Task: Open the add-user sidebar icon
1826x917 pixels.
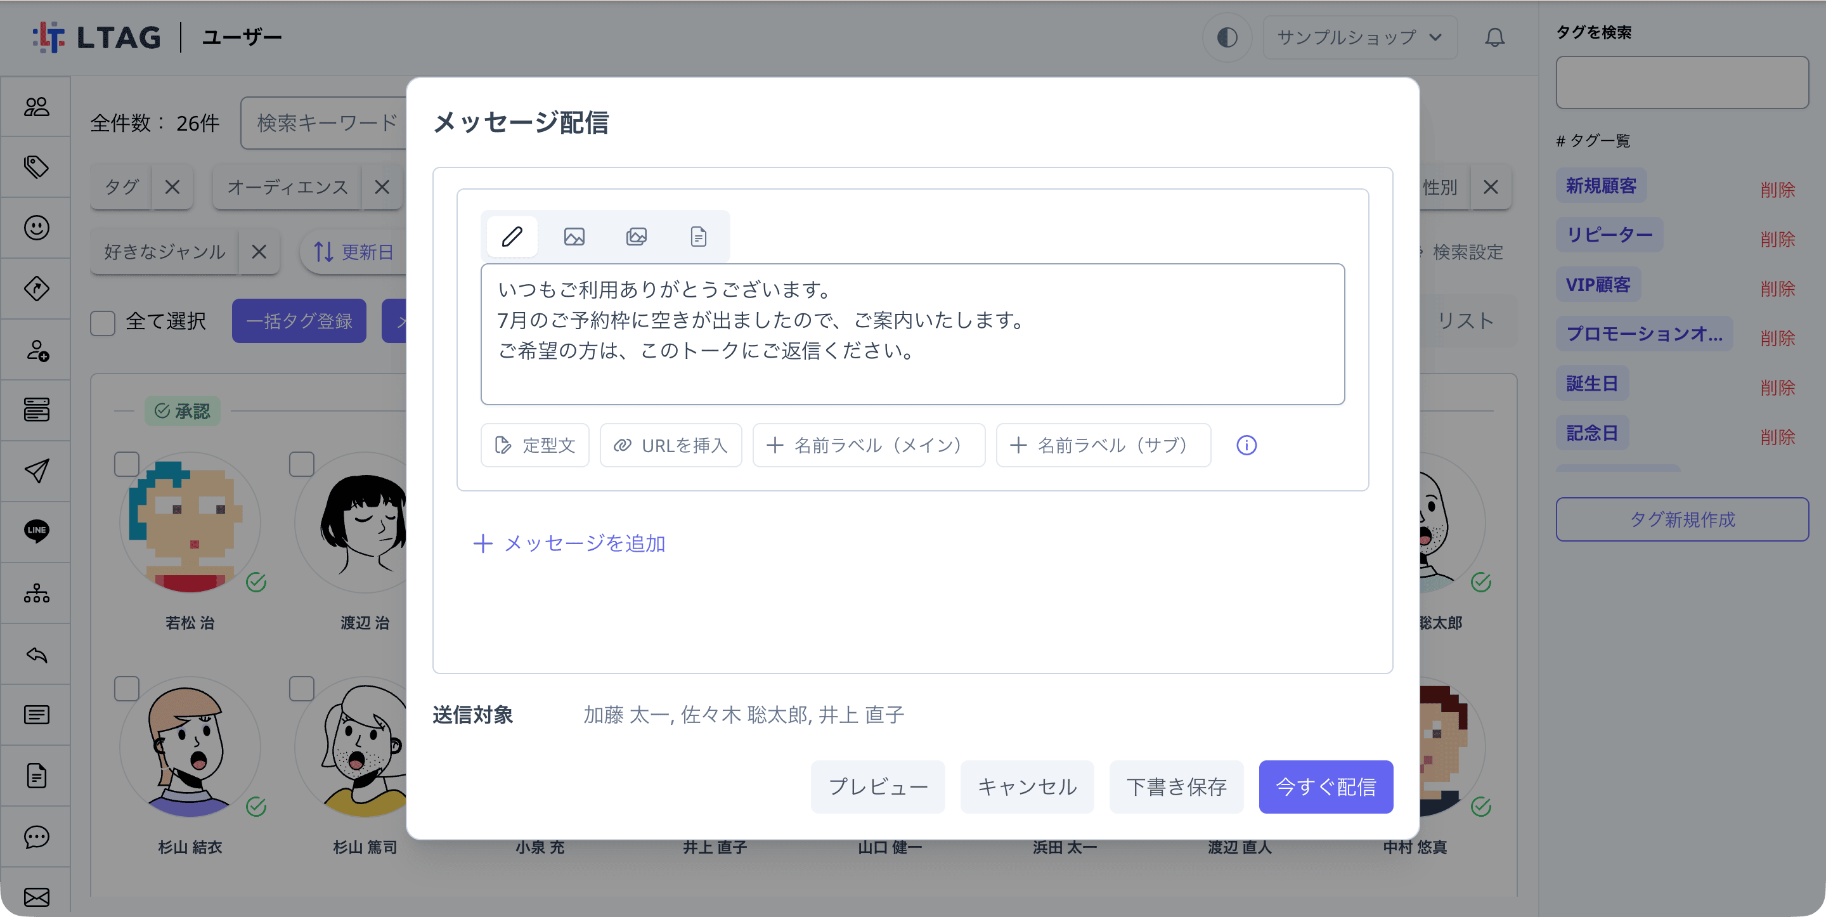Action: [36, 349]
